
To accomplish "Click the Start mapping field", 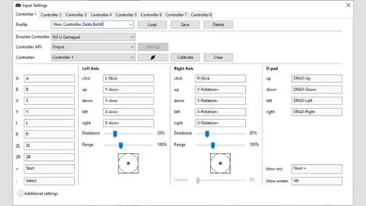I will (x=50, y=169).
